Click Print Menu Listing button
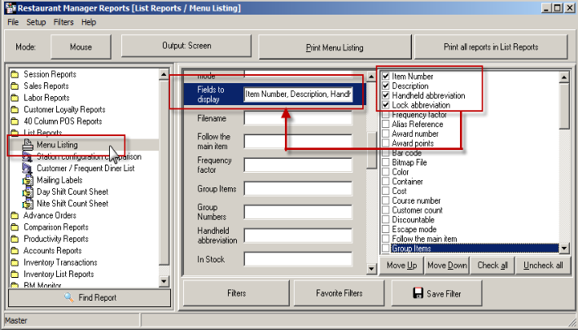This screenshot has width=578, height=330. click(x=335, y=47)
